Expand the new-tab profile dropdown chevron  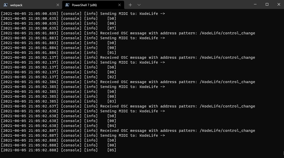[x=139, y=5]
